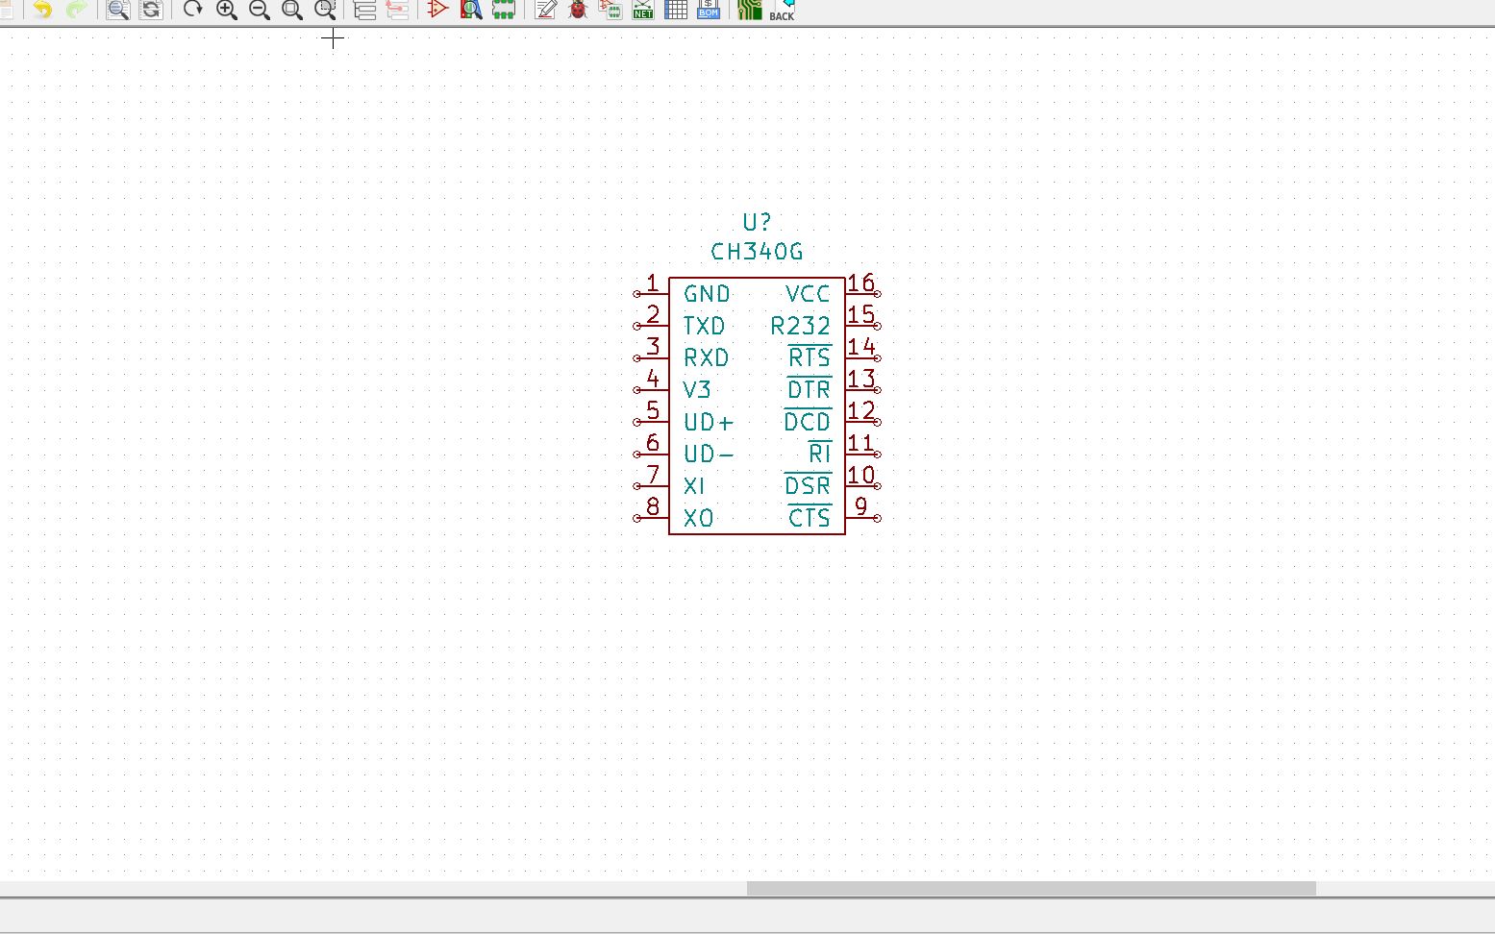The image size is (1495, 934).
Task: Launch the PCB layout editor
Action: pos(749,10)
